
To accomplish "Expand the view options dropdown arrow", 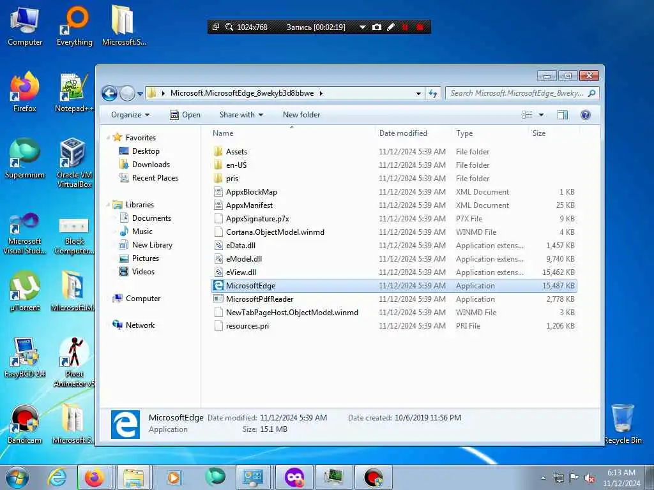I will click(x=541, y=115).
